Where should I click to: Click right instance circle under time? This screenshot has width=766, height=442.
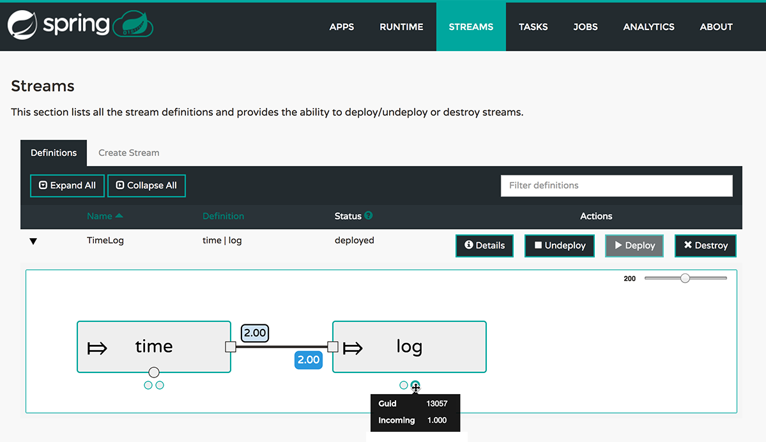160,385
